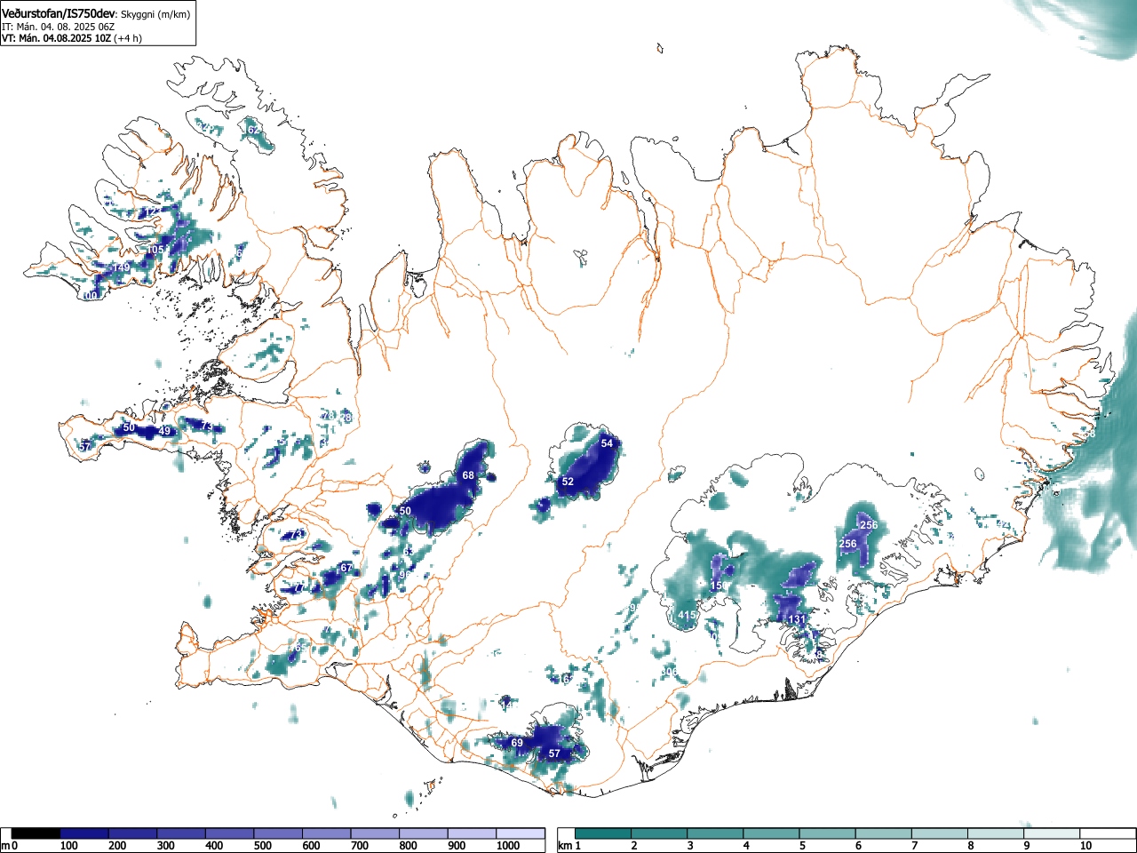Click the '415' visibility value on the glacier
The height and width of the screenshot is (853, 1137).
[687, 615]
